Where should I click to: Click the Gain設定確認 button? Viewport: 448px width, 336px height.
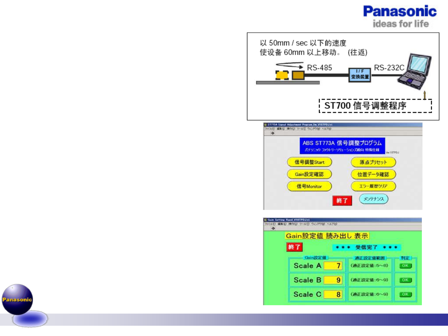310,174
